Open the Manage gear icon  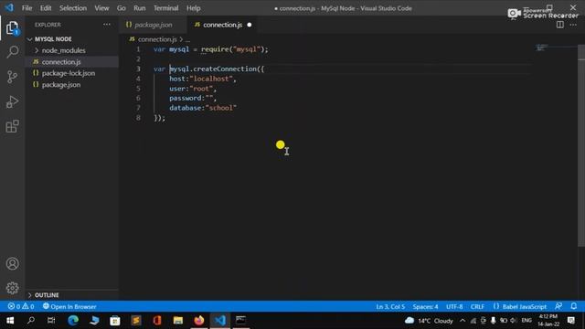(x=12, y=288)
